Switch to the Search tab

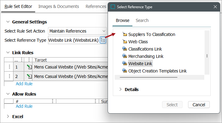coord(142,20)
